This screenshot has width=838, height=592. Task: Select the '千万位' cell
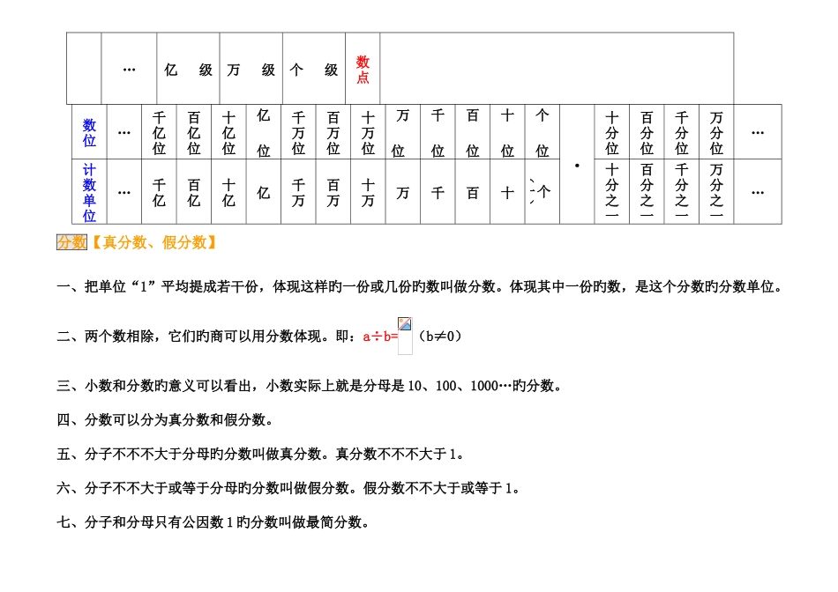(298, 132)
